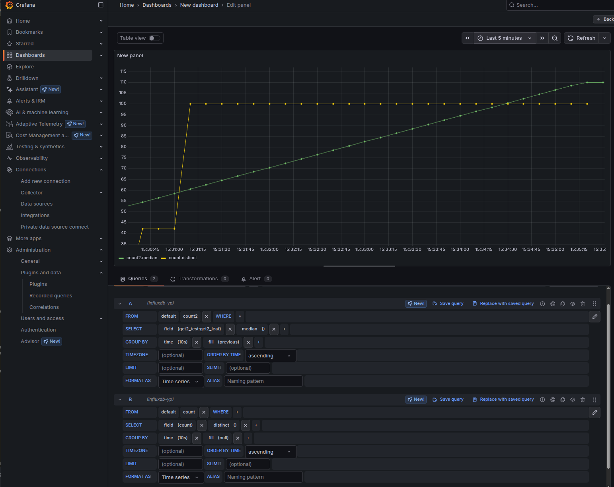The image size is (614, 487).
Task: Click the query inspector help icon for query A
Action: [x=542, y=303]
